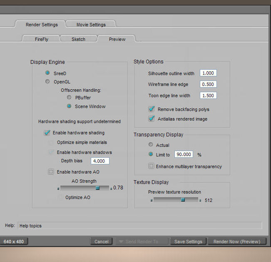Click the Preview texture resolution slider

[x=183, y=200]
